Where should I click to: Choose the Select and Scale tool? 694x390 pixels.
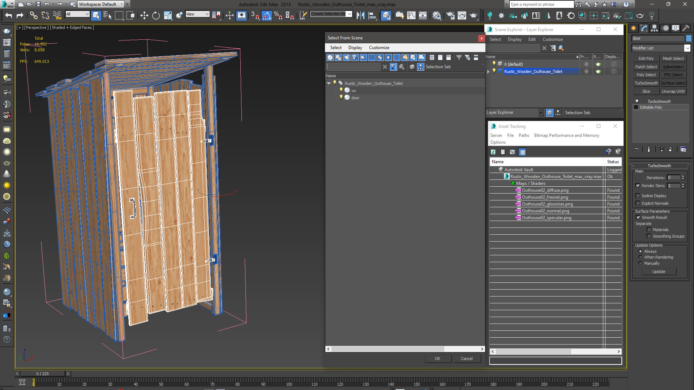(168, 15)
